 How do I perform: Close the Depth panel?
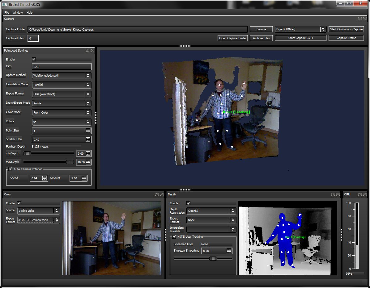coord(338,194)
